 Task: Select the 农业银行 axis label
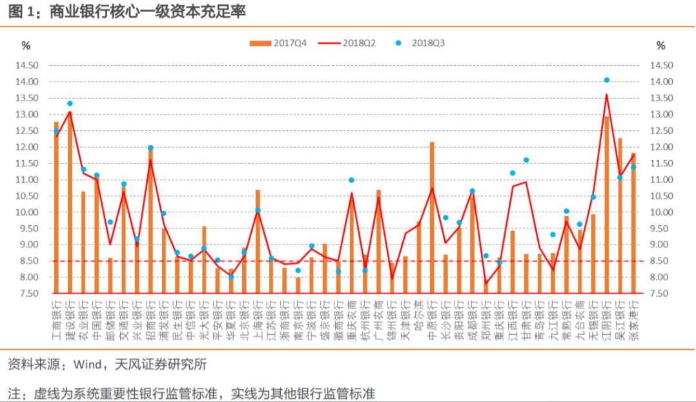click(x=83, y=320)
